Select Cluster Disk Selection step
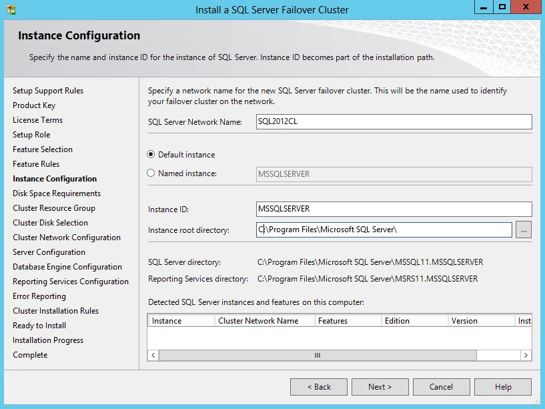The image size is (545, 409). pyautogui.click(x=50, y=223)
